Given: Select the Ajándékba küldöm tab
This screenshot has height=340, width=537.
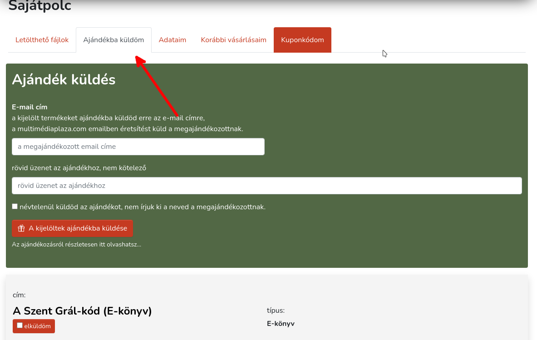Looking at the screenshot, I should tap(113, 40).
